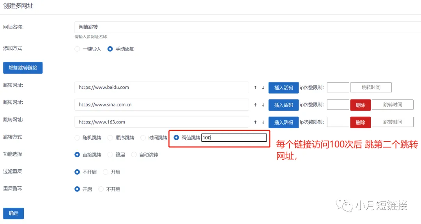Focus the threshold value field showing 100
421x224 pixels.
(x=234, y=138)
